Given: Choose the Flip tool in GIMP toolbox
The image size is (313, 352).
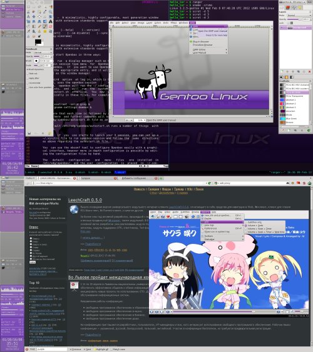Looking at the screenshot, I should [45, 21].
